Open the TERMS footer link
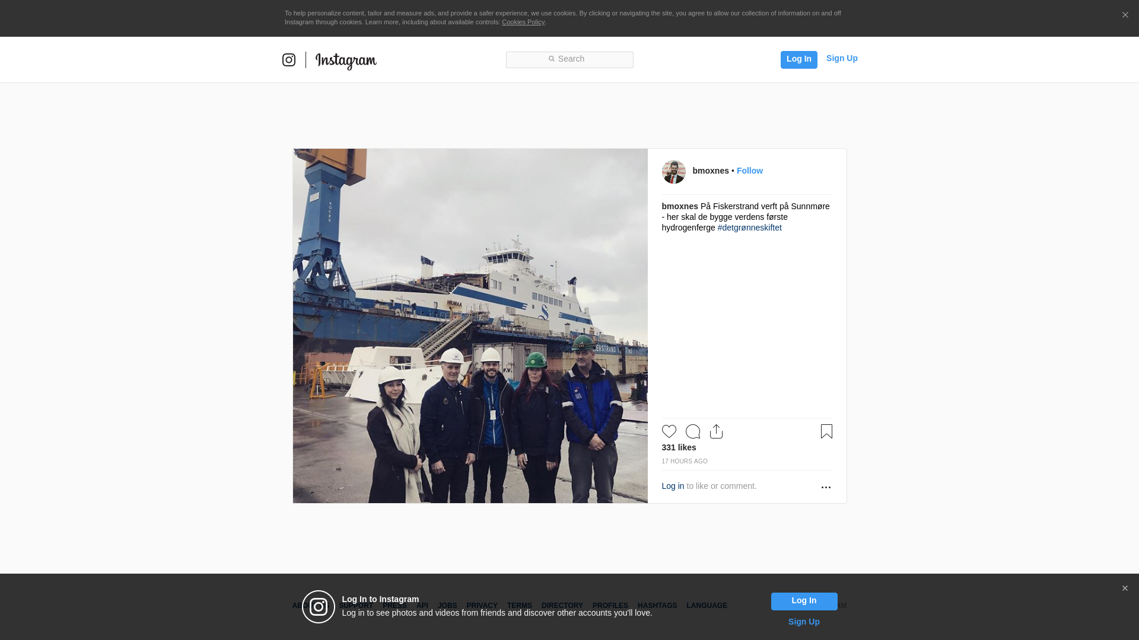1139x640 pixels. [x=520, y=606]
